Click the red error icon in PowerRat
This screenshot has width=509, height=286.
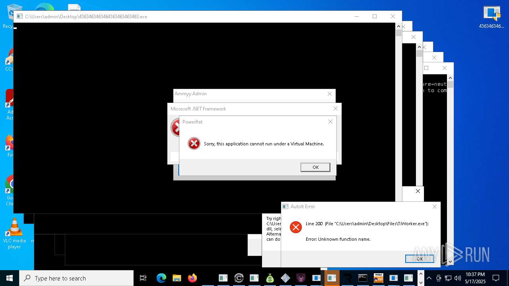[x=194, y=143]
